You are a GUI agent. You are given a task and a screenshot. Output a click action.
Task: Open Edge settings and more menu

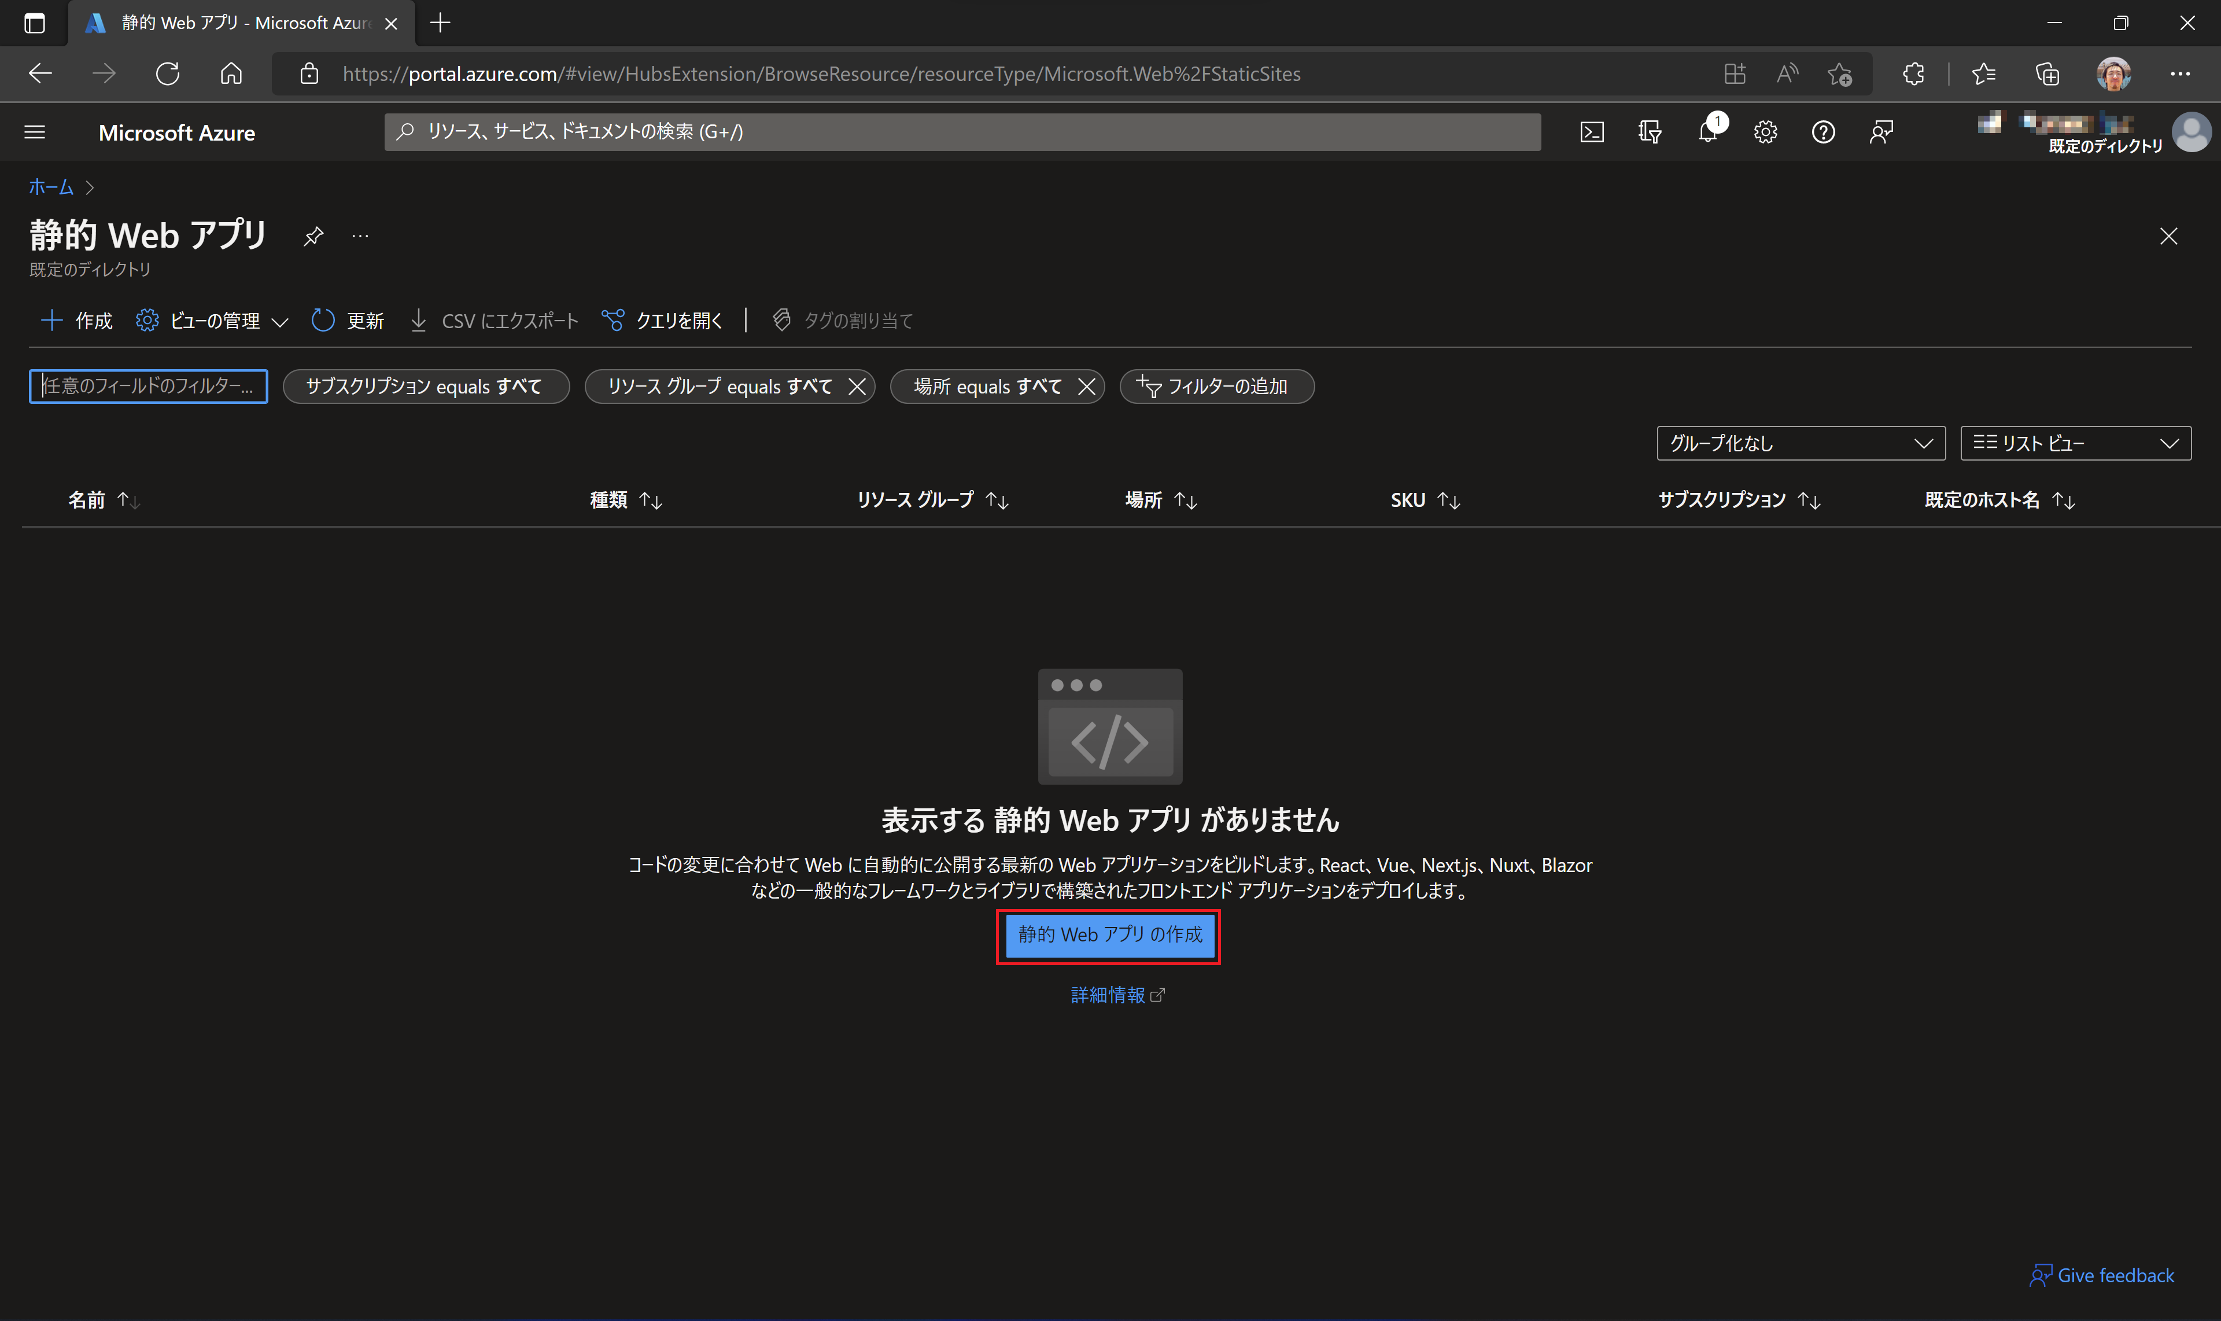[2180, 74]
